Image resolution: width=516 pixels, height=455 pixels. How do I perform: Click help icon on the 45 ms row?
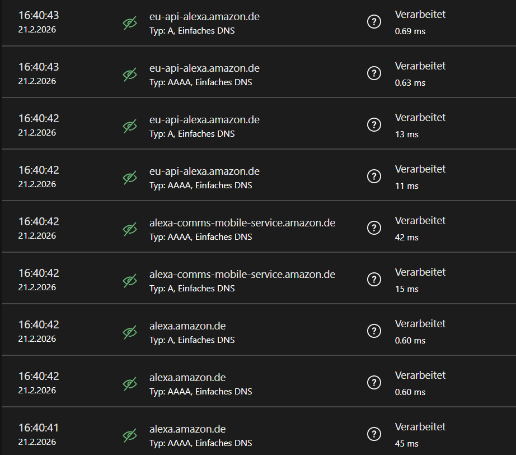pos(374,434)
